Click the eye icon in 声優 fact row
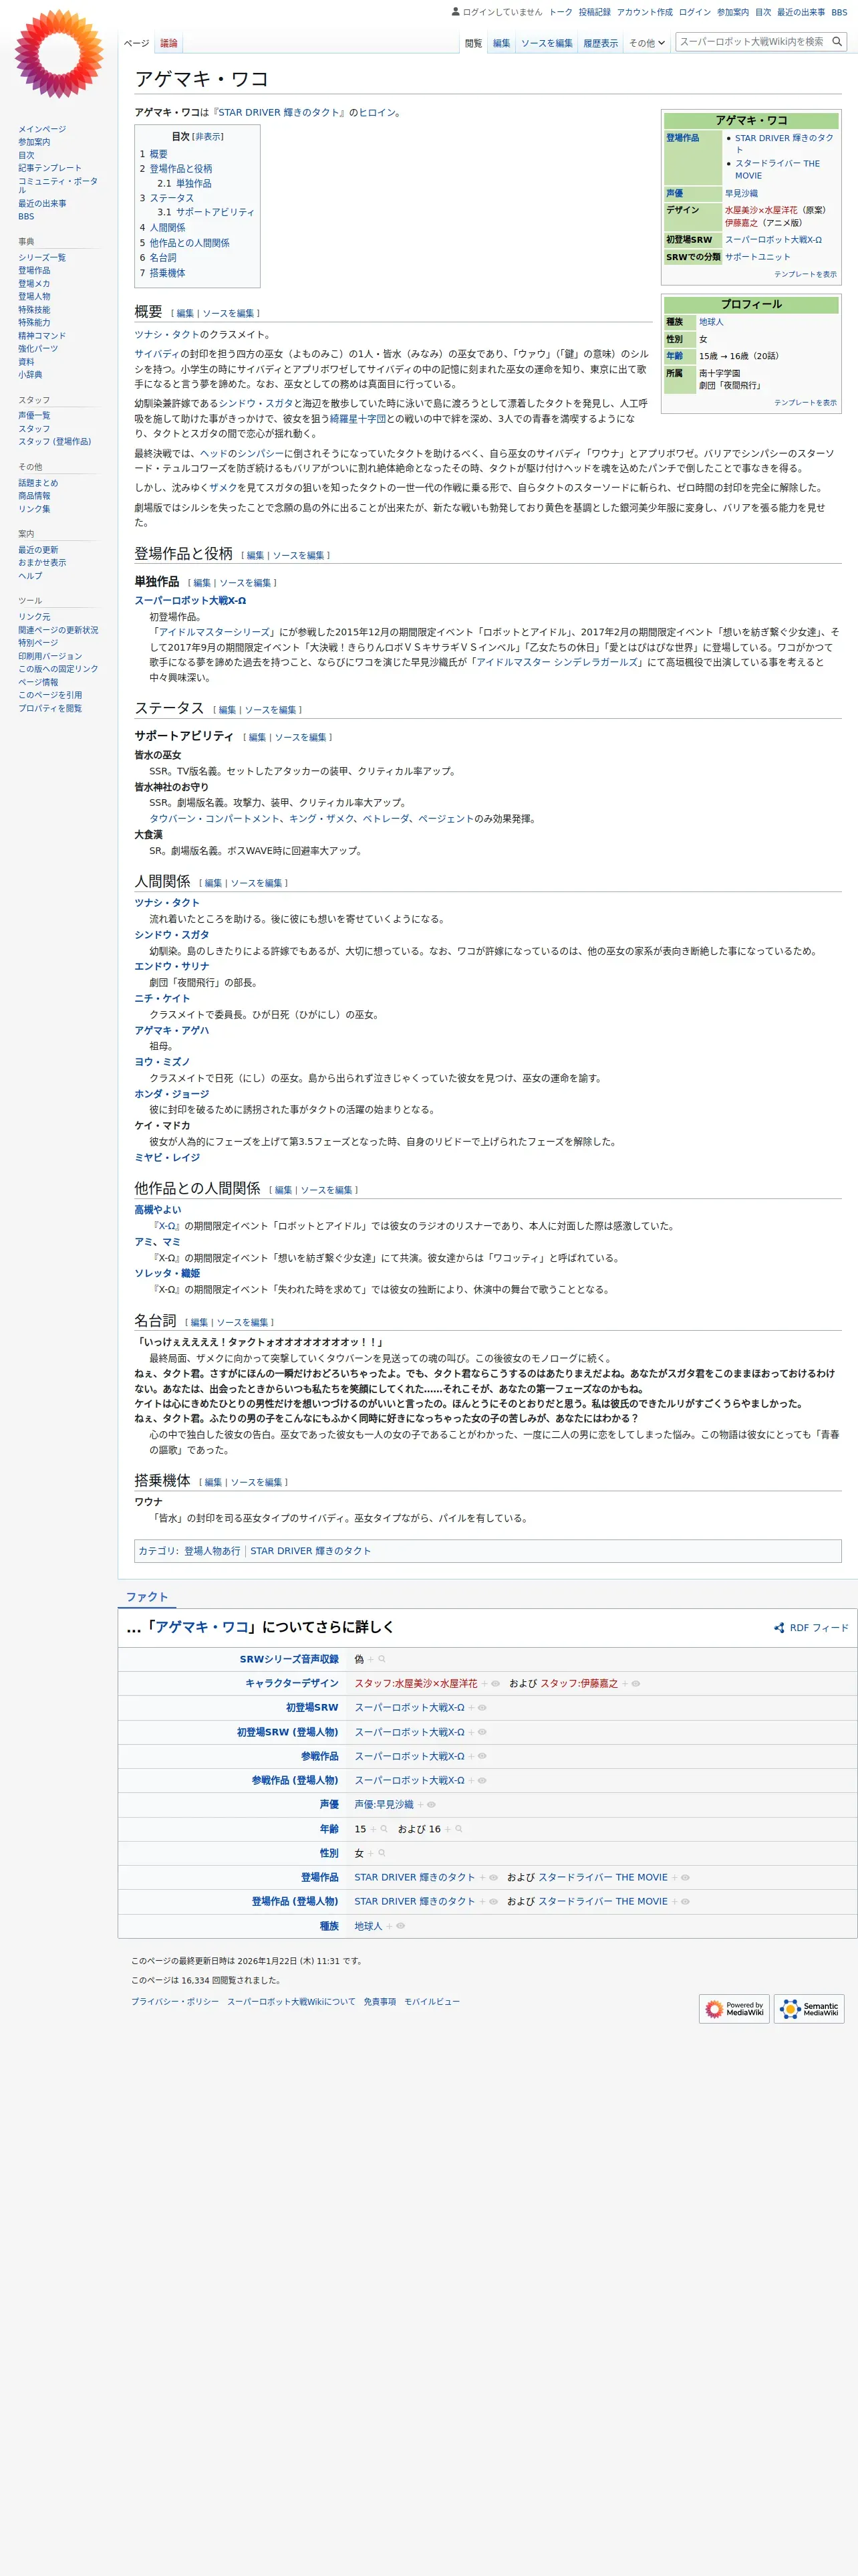Viewport: 858px width, 2576px height. pos(432,1805)
